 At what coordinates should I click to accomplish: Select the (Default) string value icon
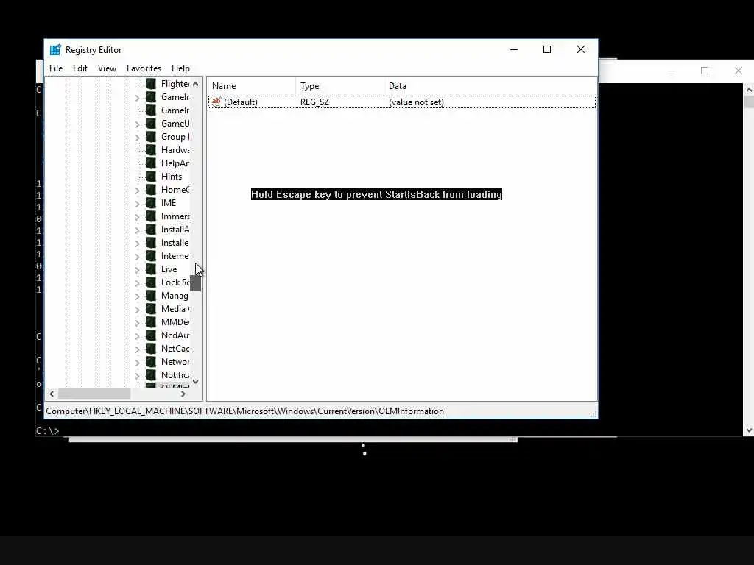216,102
